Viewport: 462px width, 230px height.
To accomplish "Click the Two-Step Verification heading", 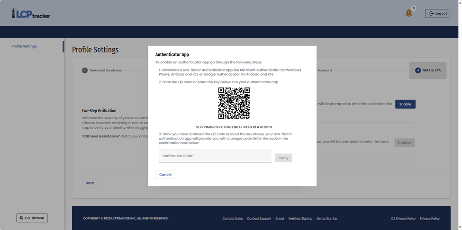I will [x=99, y=111].
